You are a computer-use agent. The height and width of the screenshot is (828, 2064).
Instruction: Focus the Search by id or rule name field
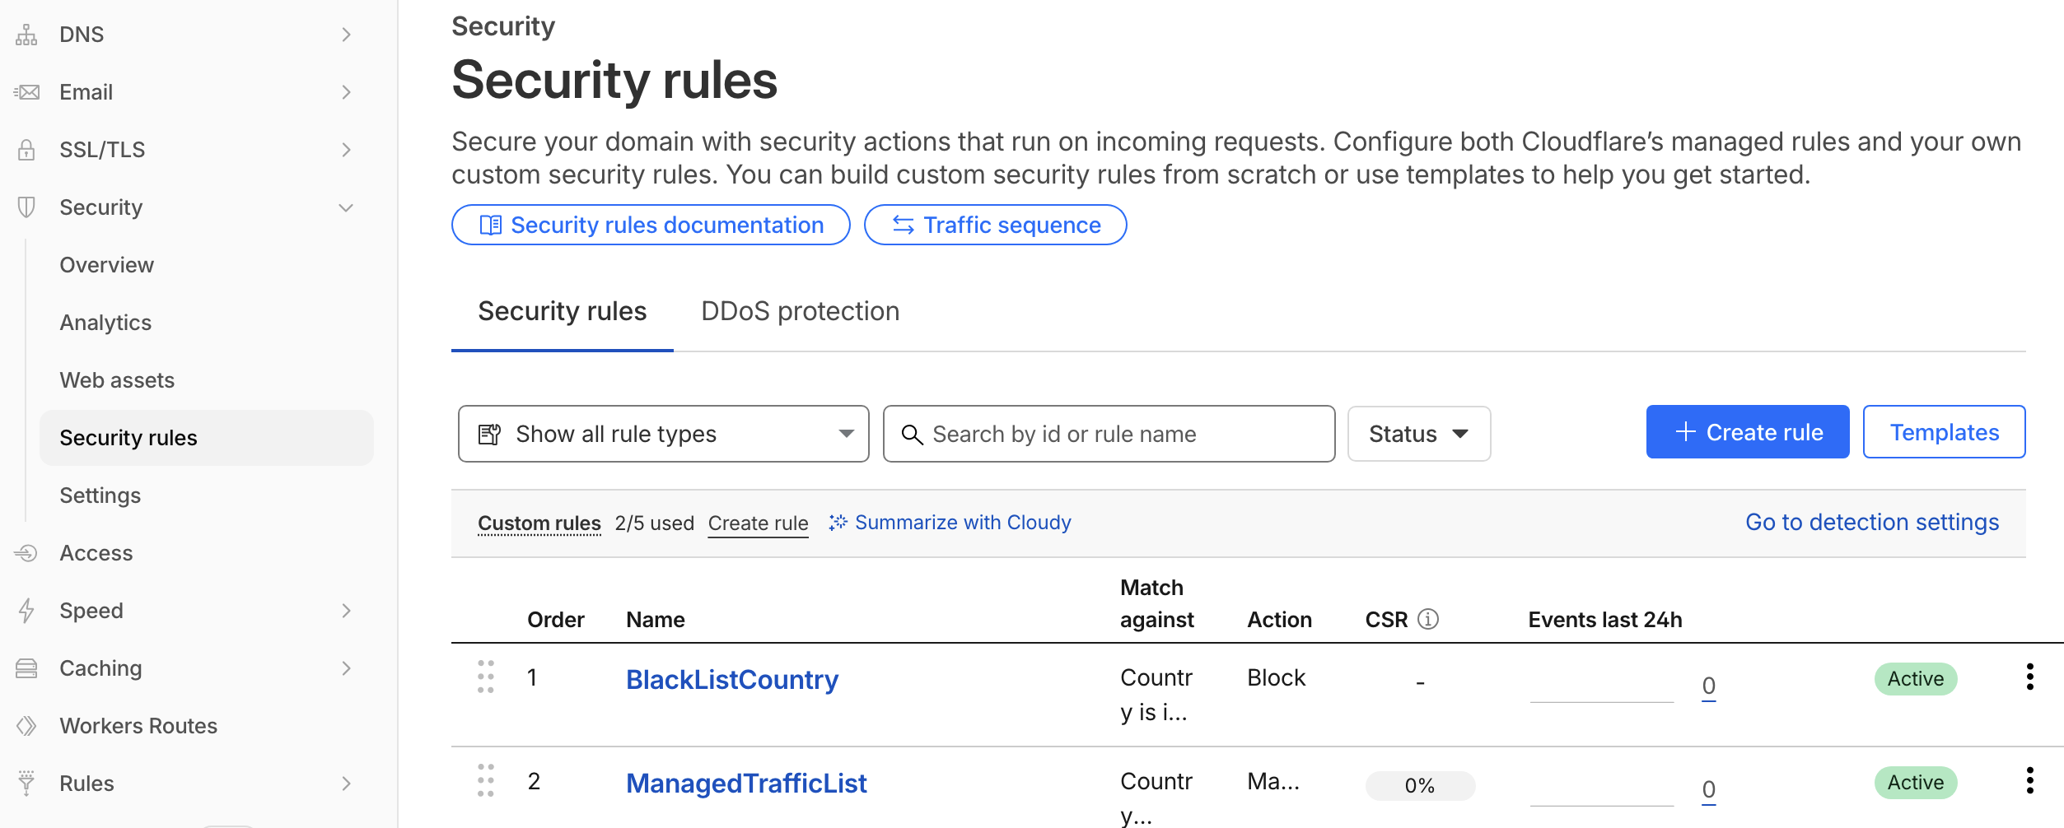[1109, 434]
